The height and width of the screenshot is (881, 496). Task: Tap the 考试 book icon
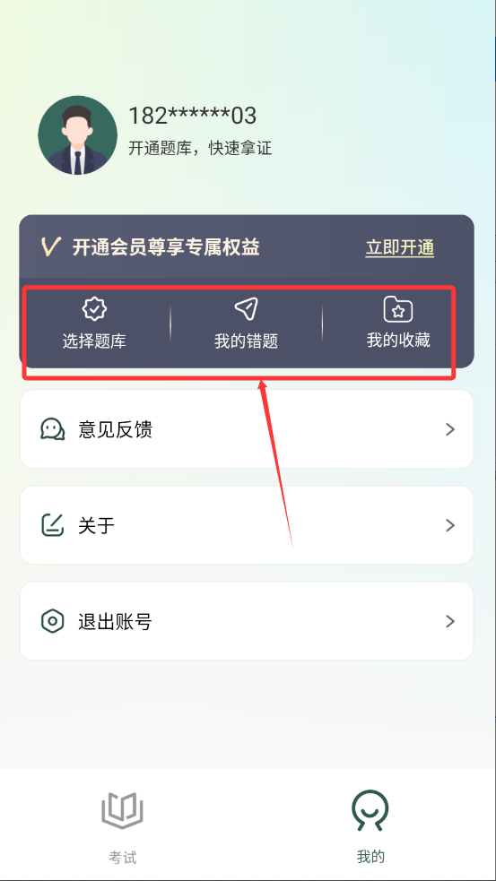(123, 809)
